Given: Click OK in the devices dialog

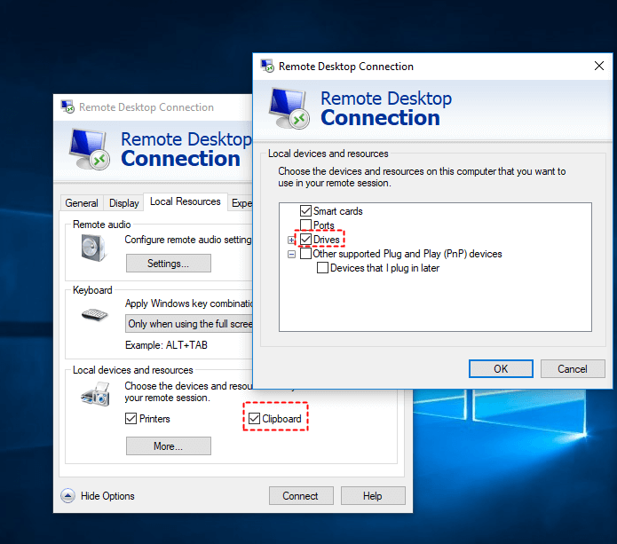Looking at the screenshot, I should [x=501, y=368].
